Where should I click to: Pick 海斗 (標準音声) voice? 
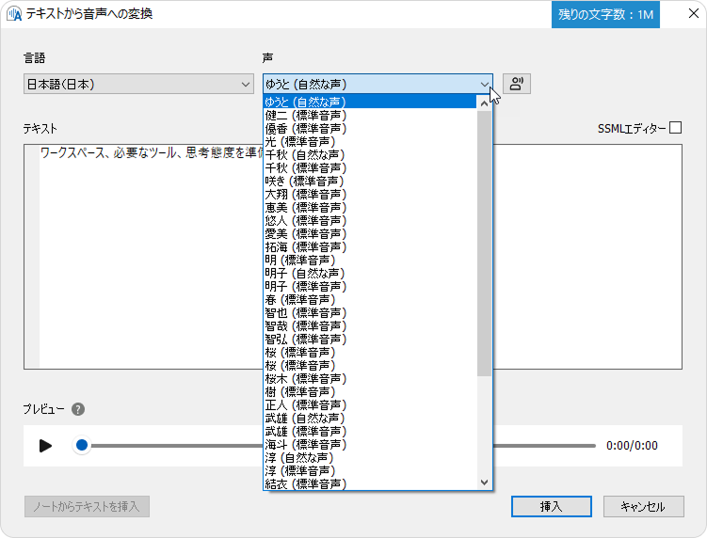click(306, 444)
